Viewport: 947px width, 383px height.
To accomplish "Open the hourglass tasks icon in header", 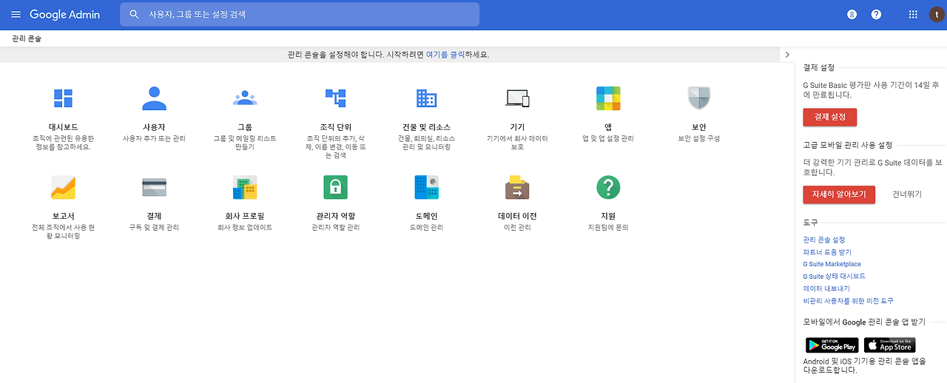I will [x=852, y=14].
